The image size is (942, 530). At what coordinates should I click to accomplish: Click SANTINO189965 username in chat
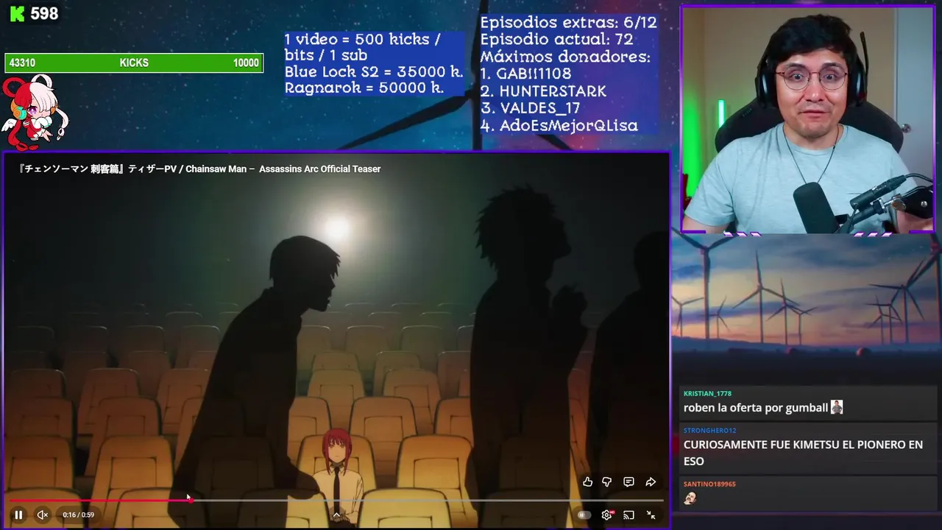[x=709, y=484]
